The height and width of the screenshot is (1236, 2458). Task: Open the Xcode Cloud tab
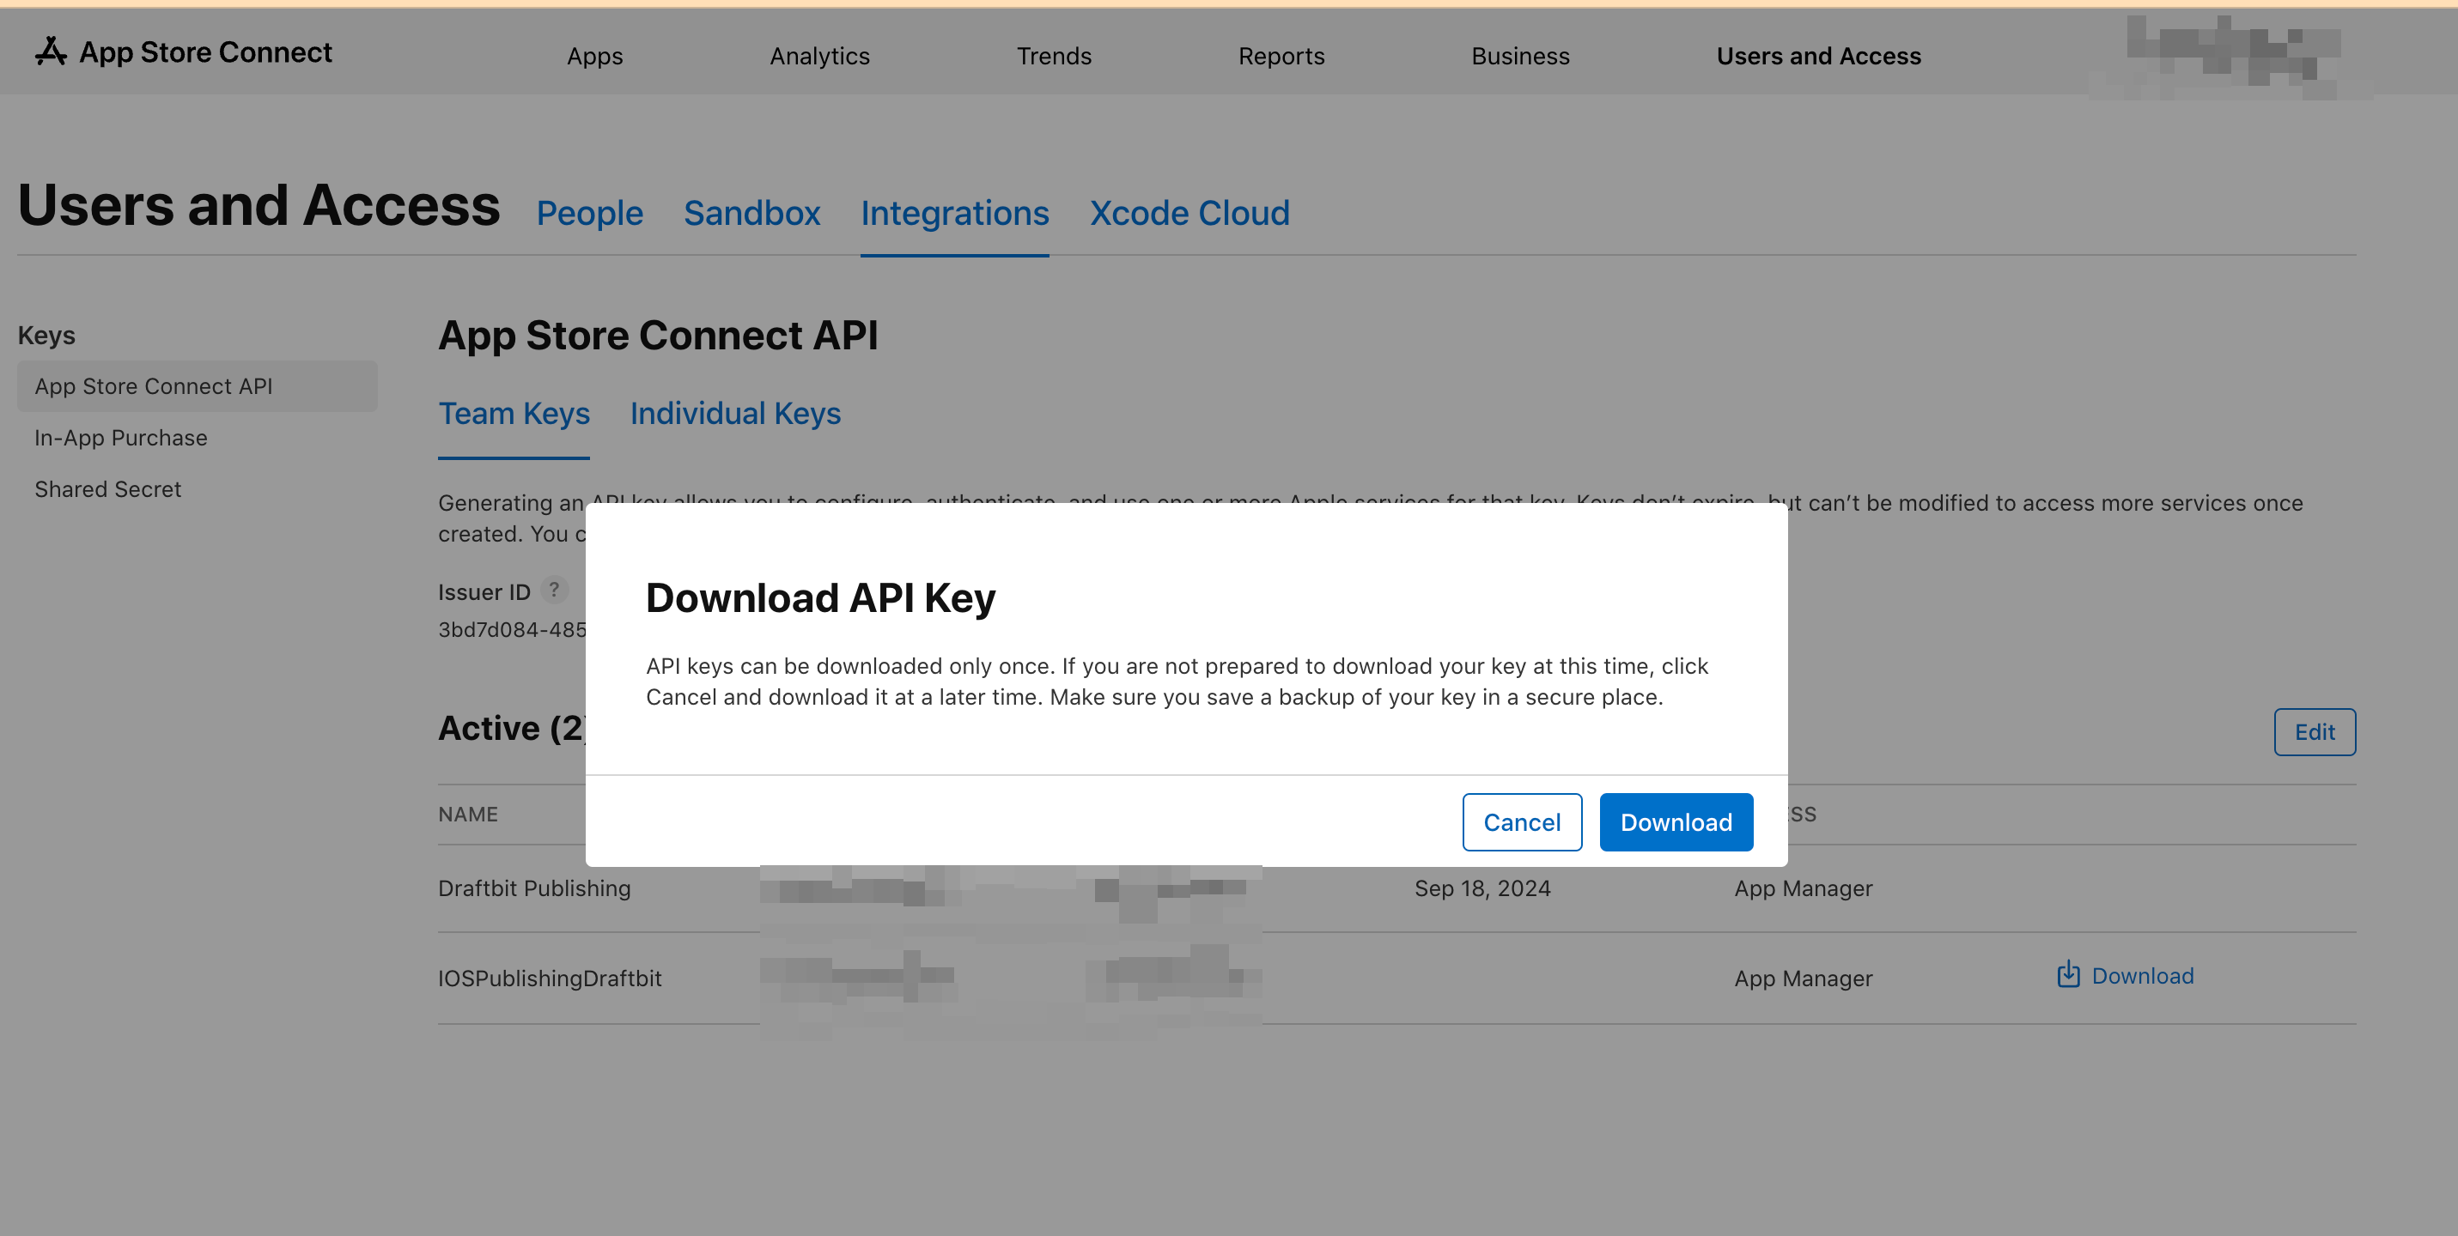[1189, 213]
